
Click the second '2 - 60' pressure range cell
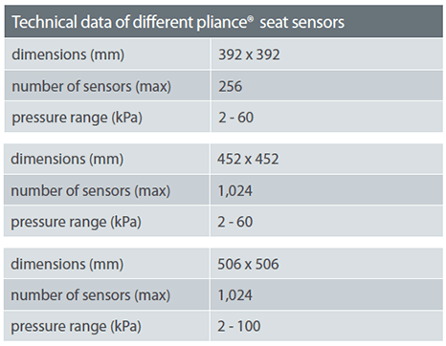[235, 222]
